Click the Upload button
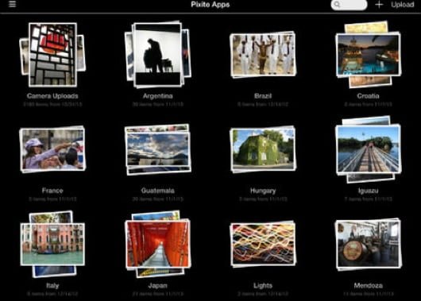 [x=402, y=5]
